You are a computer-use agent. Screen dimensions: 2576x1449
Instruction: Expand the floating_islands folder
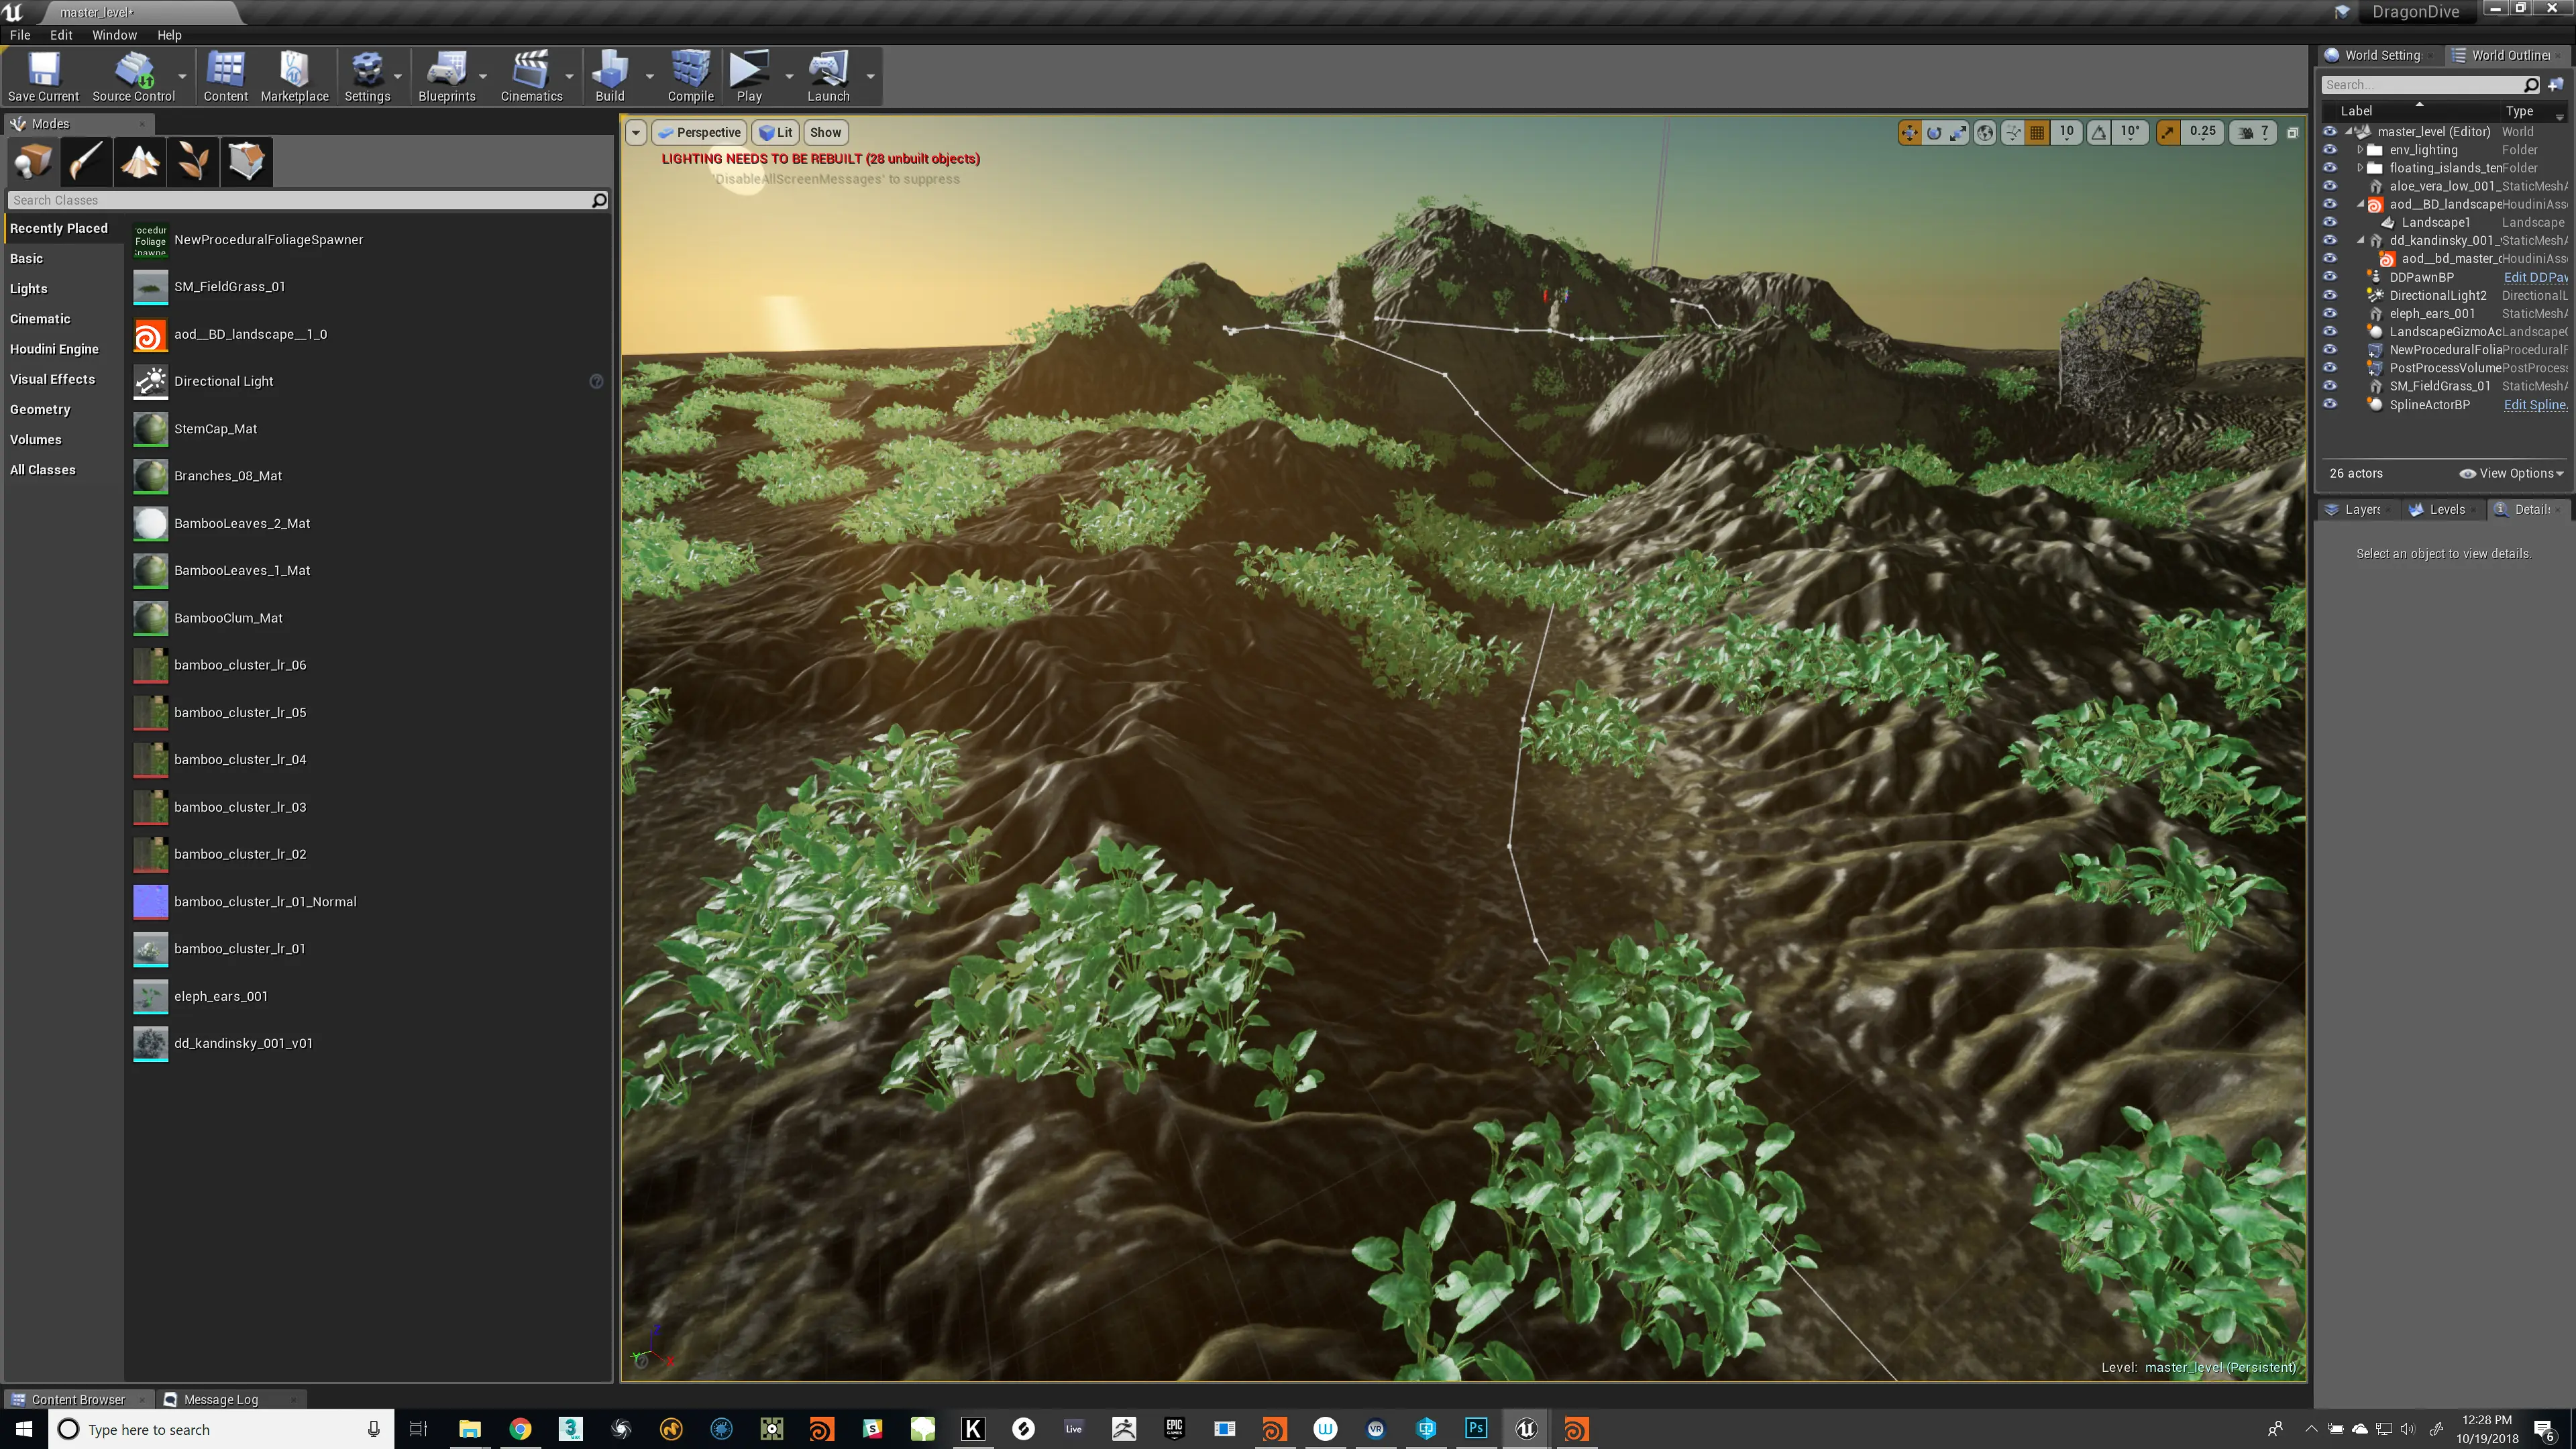(2359, 168)
